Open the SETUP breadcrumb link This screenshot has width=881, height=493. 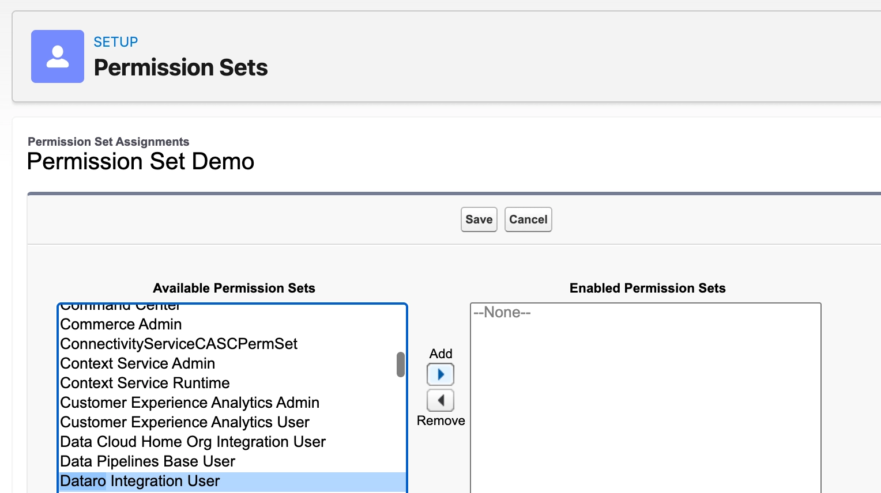[116, 42]
